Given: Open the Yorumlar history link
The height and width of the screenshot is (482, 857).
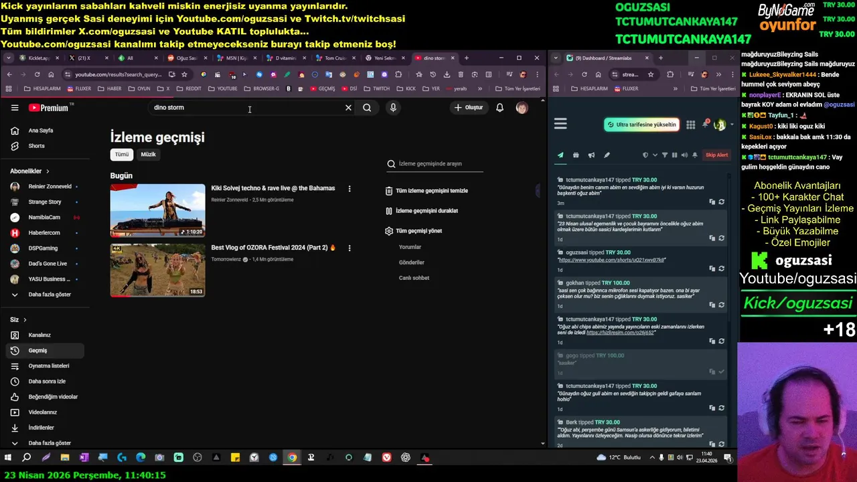Looking at the screenshot, I should pyautogui.click(x=410, y=247).
